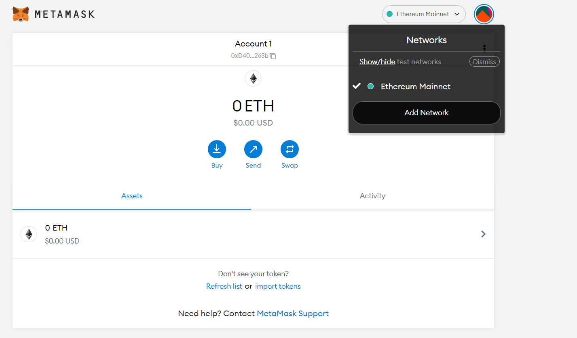Dismiss the test networks hint

[484, 62]
